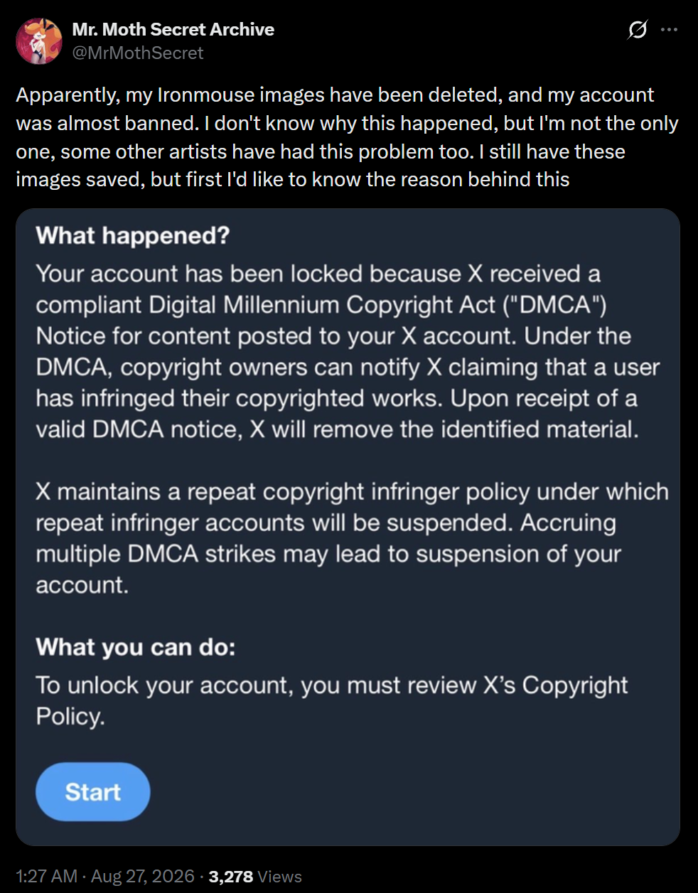View the 3,278 Views count
698x893 pixels.
click(x=255, y=877)
